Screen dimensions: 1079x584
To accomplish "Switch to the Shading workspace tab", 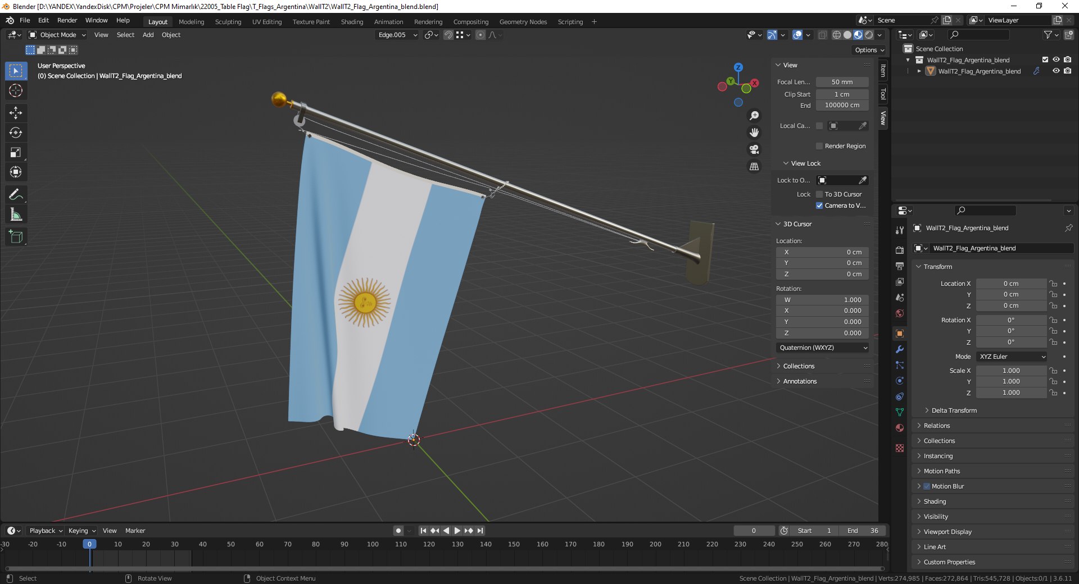I will click(352, 22).
